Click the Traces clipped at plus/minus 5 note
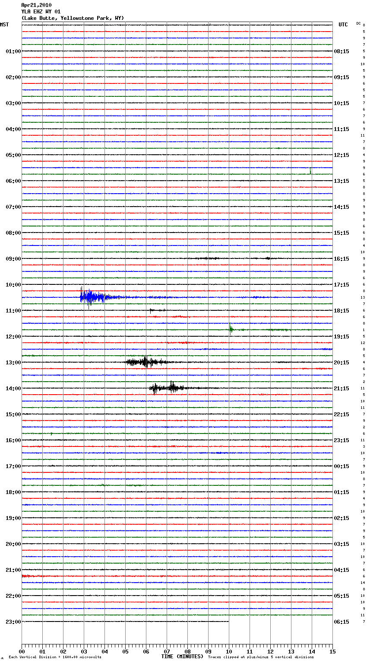This screenshot has width=367, height=663. pyautogui.click(x=261, y=657)
